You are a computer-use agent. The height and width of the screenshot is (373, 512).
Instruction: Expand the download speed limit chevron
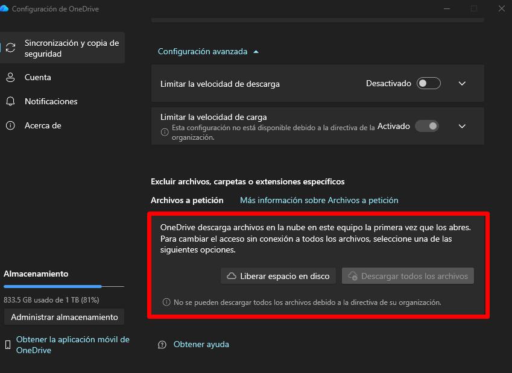(x=463, y=84)
